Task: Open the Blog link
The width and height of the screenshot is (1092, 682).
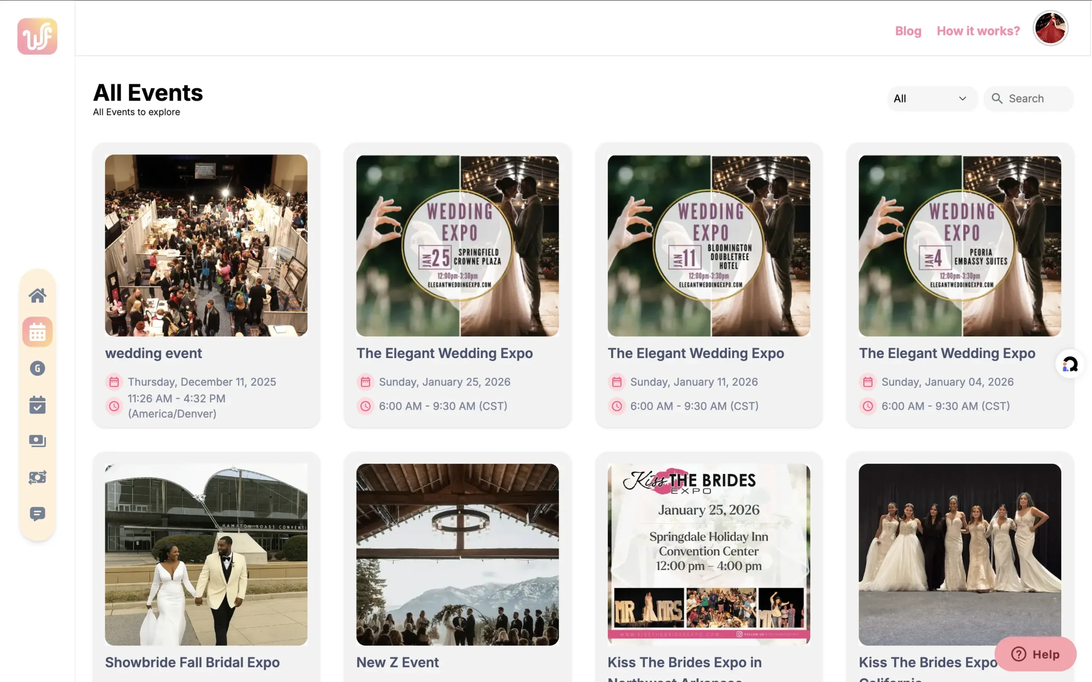Action: pos(908,31)
